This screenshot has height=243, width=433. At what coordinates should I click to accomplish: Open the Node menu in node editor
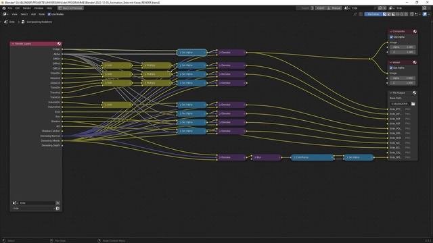(x=41, y=14)
